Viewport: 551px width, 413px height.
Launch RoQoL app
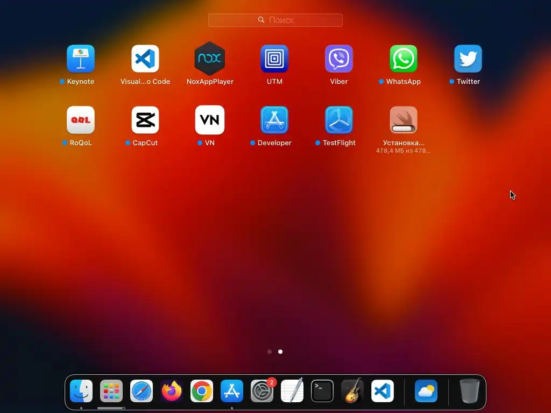pyautogui.click(x=81, y=120)
